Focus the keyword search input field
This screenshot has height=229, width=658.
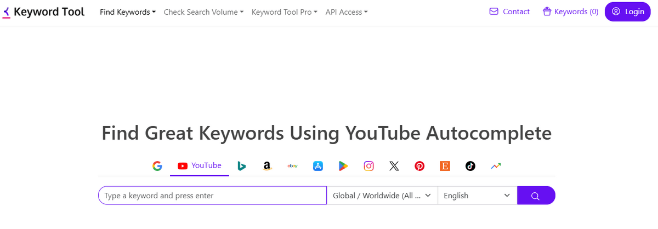click(212, 196)
